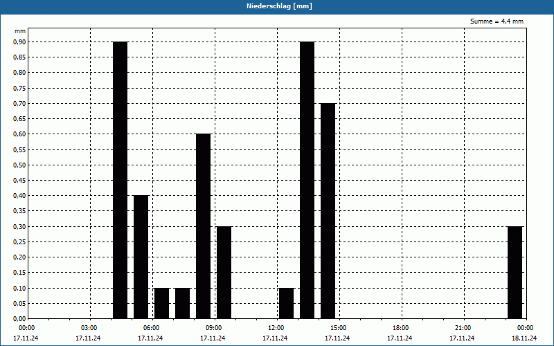Select the 0,40 mm precipitation bar
Viewport: 554px width, 346px height.
141,257
